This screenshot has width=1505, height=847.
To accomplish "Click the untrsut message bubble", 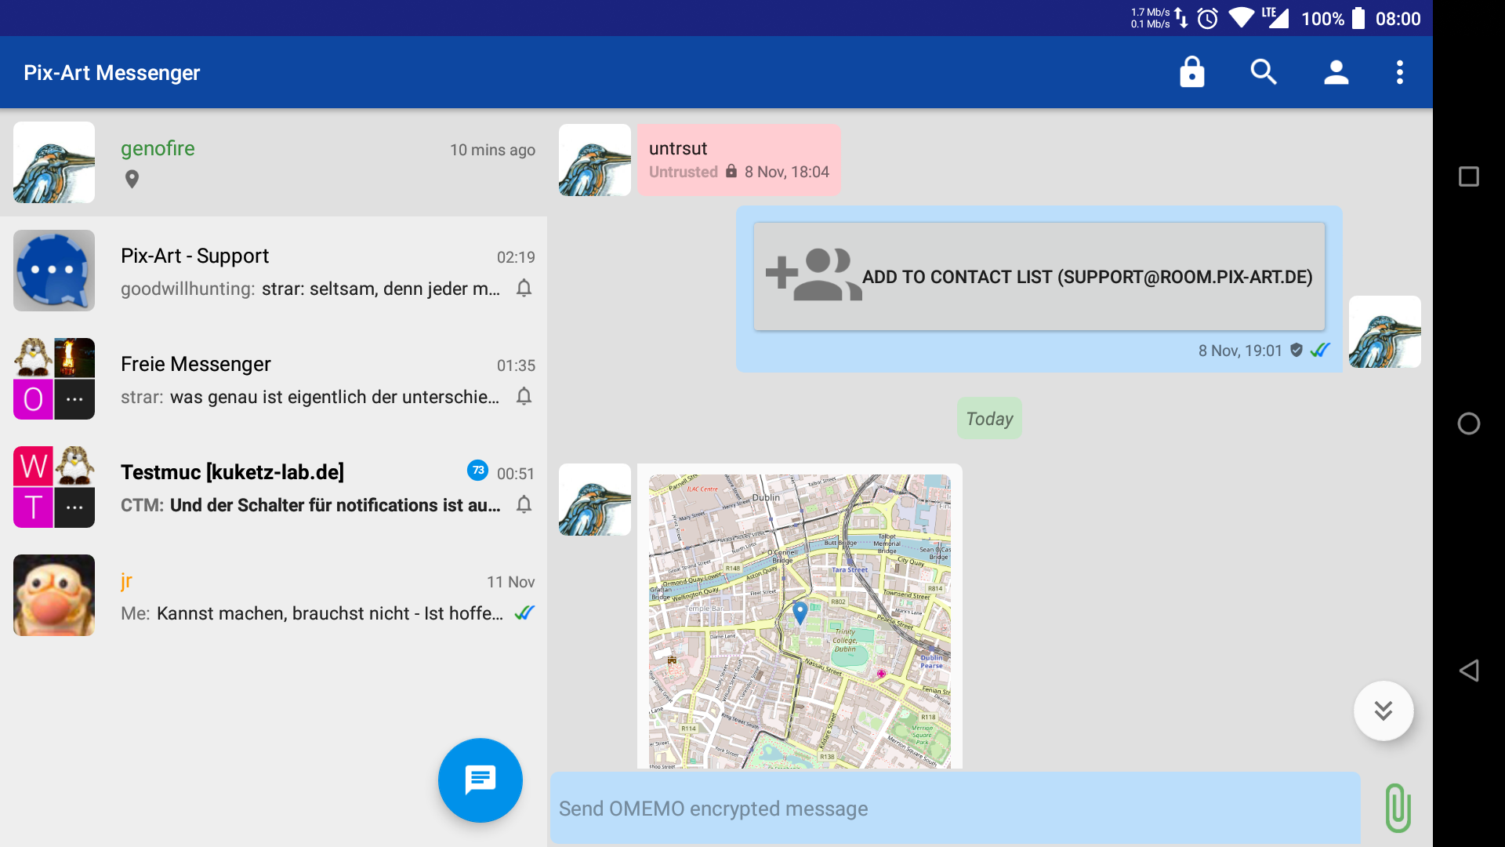I will (x=739, y=159).
